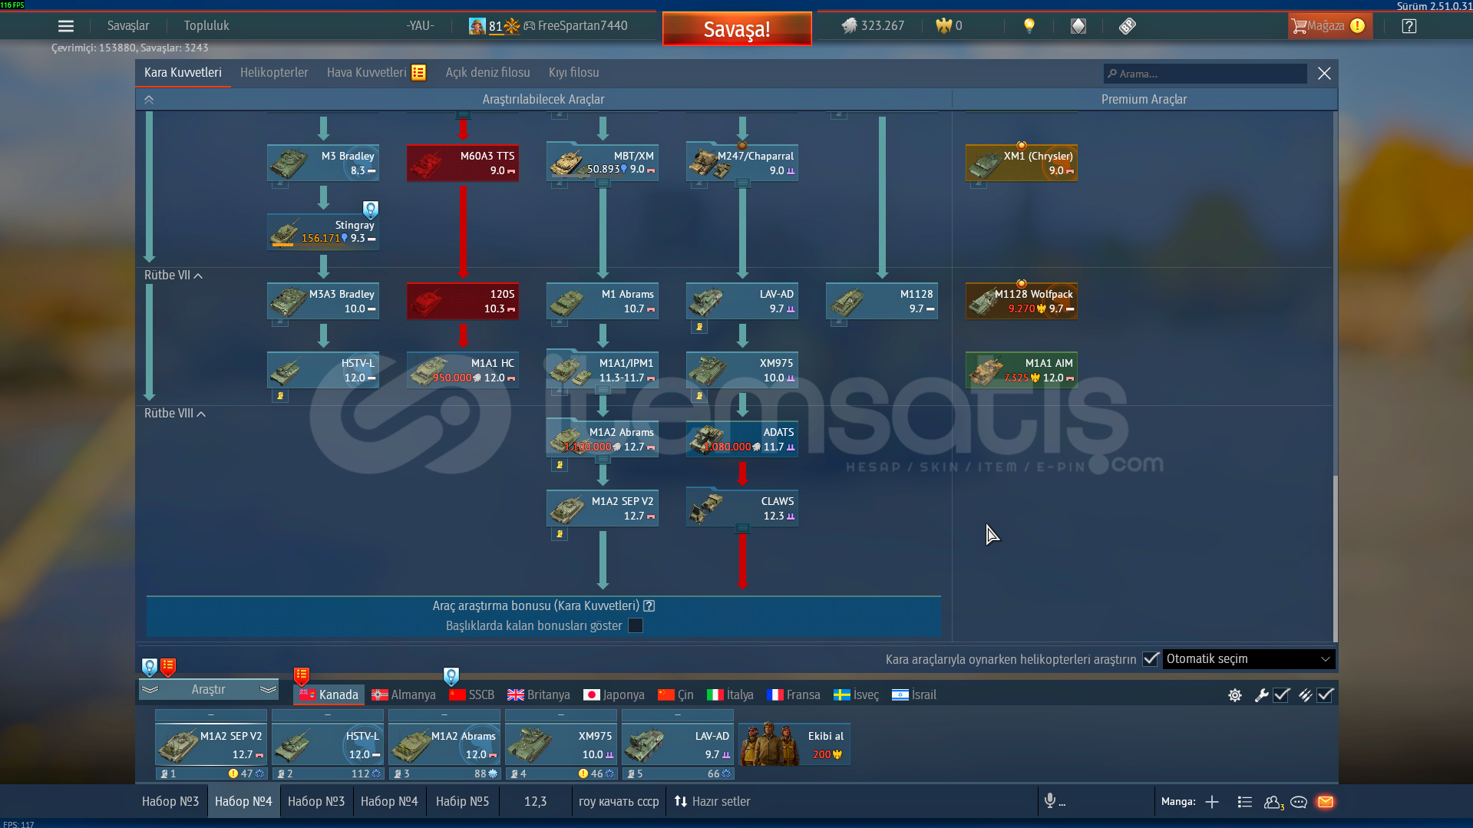Screen dimensions: 1473x828
Task: Click the microphone voice chat icon
Action: coord(1050,801)
